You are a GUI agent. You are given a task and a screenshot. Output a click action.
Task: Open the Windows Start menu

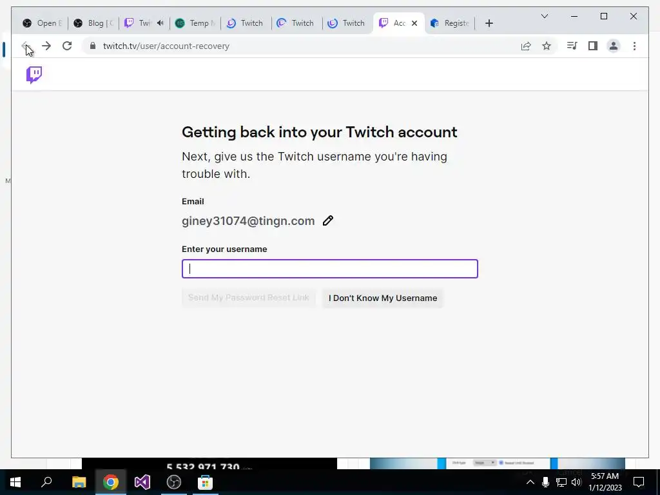pos(15,482)
